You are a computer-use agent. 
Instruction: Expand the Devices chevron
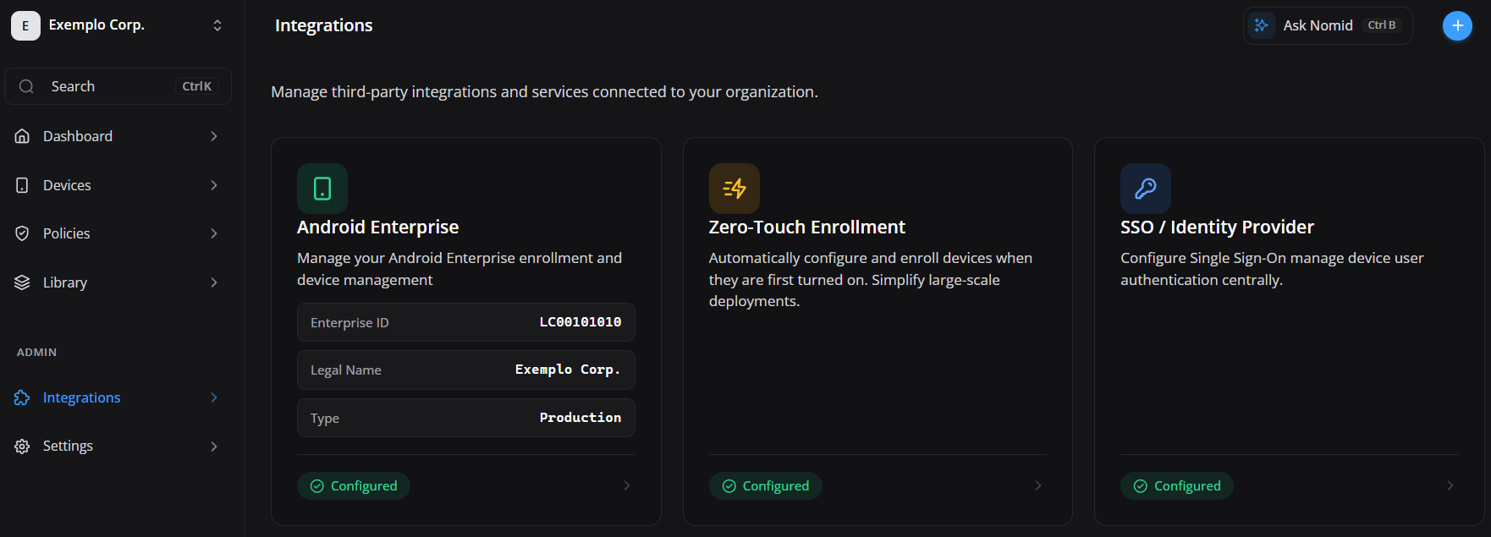tap(214, 185)
